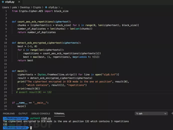Open the '1: zsh' terminal selector dropdown
Image resolution: width=173 pixels, height=130 pixels.
[x=151, y=114]
